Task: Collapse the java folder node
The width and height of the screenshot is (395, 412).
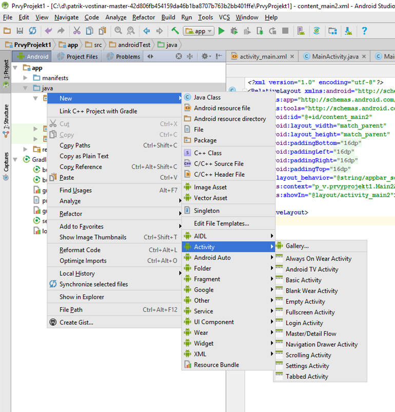Action: (25, 88)
